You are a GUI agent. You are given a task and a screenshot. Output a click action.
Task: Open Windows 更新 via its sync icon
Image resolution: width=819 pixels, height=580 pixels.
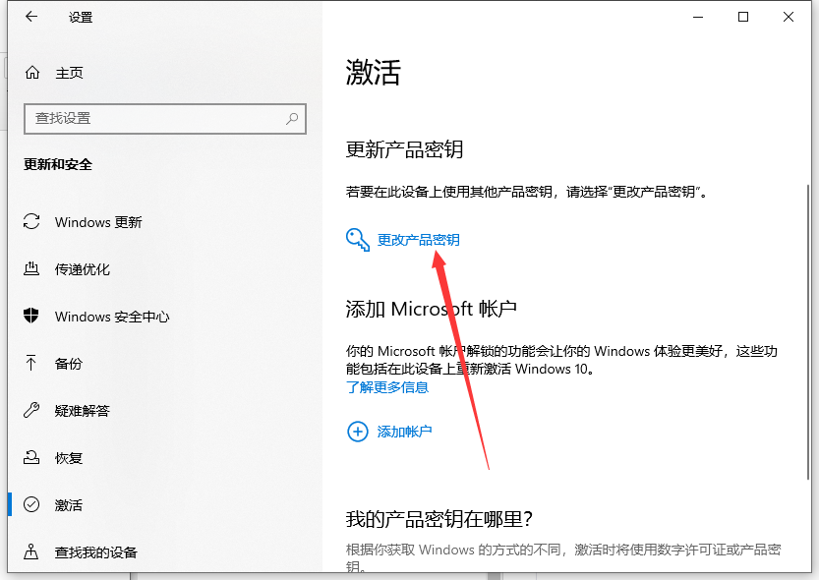coord(32,222)
